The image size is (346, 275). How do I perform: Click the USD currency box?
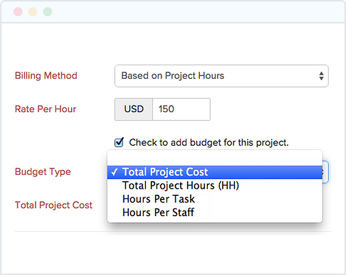tap(134, 109)
